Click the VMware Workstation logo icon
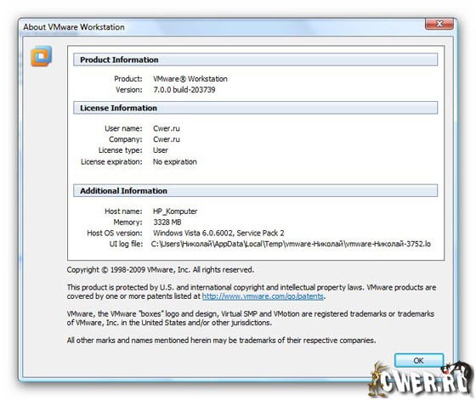 click(41, 56)
